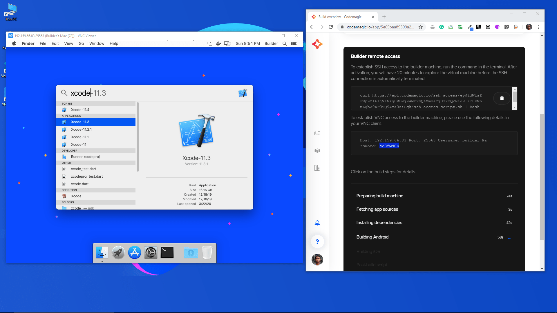Image resolution: width=557 pixels, height=313 pixels.
Task: Click the Spotlight search field text
Action: pyautogui.click(x=88, y=93)
